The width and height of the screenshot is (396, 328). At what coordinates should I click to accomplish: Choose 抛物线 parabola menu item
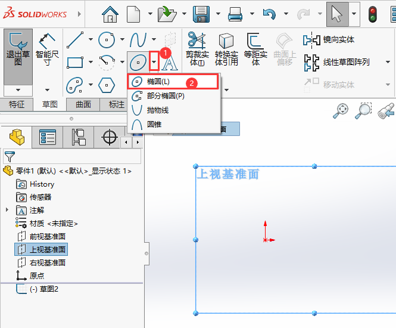pos(174,110)
